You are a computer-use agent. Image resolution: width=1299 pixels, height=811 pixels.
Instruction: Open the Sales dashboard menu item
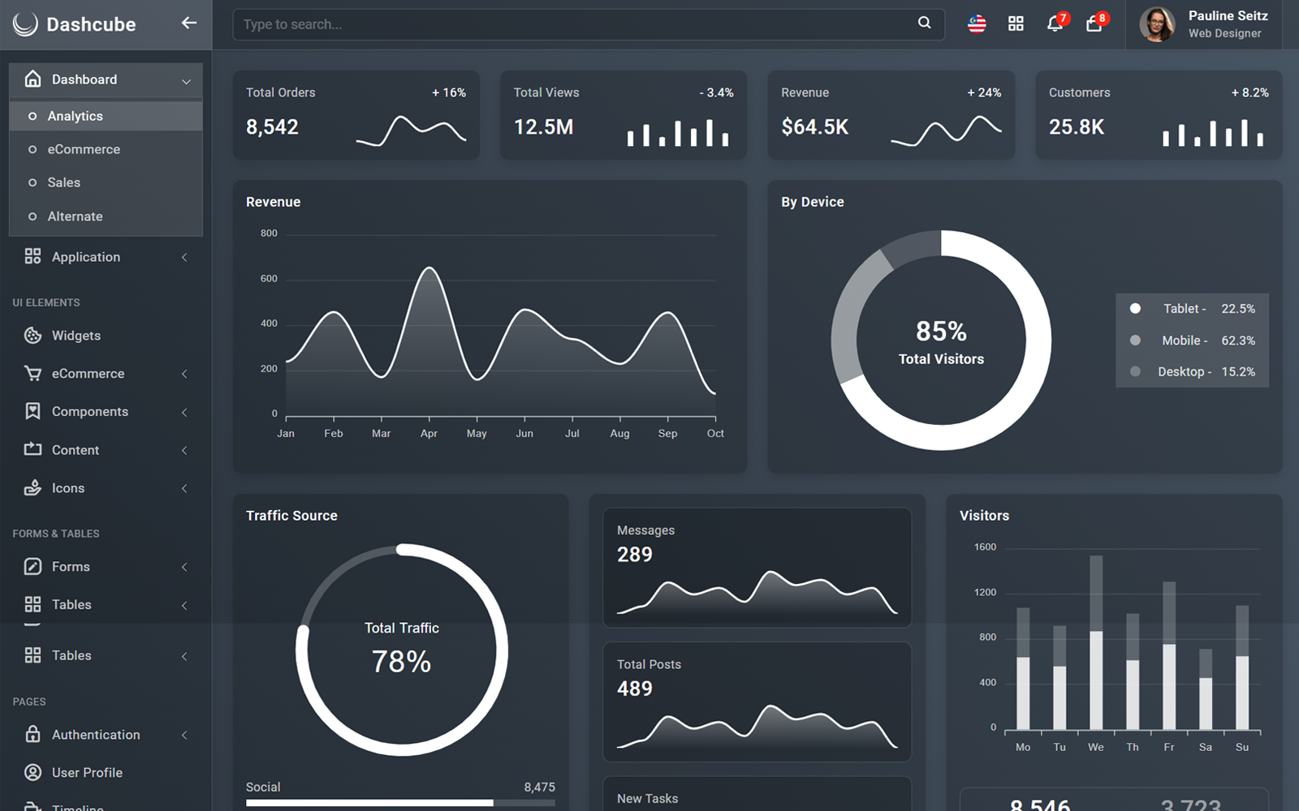(64, 182)
